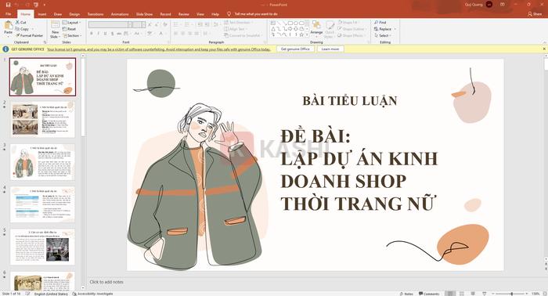Click the Get genuine Office button
The image size is (548, 296).
295,49
